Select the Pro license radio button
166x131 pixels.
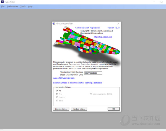pyautogui.click(x=57, y=94)
